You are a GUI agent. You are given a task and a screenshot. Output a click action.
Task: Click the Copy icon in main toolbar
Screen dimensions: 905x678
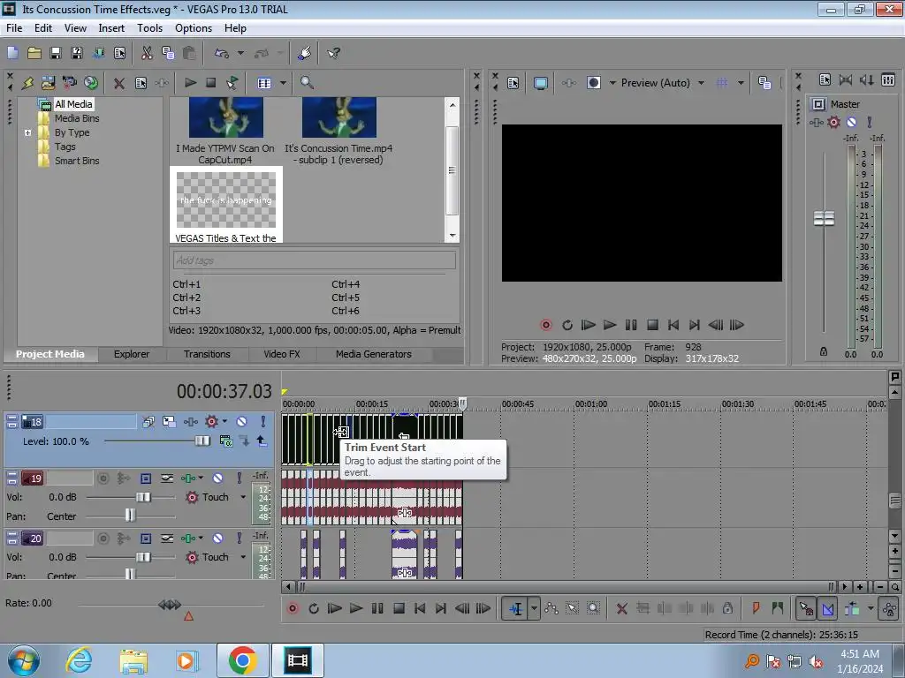[x=168, y=53]
